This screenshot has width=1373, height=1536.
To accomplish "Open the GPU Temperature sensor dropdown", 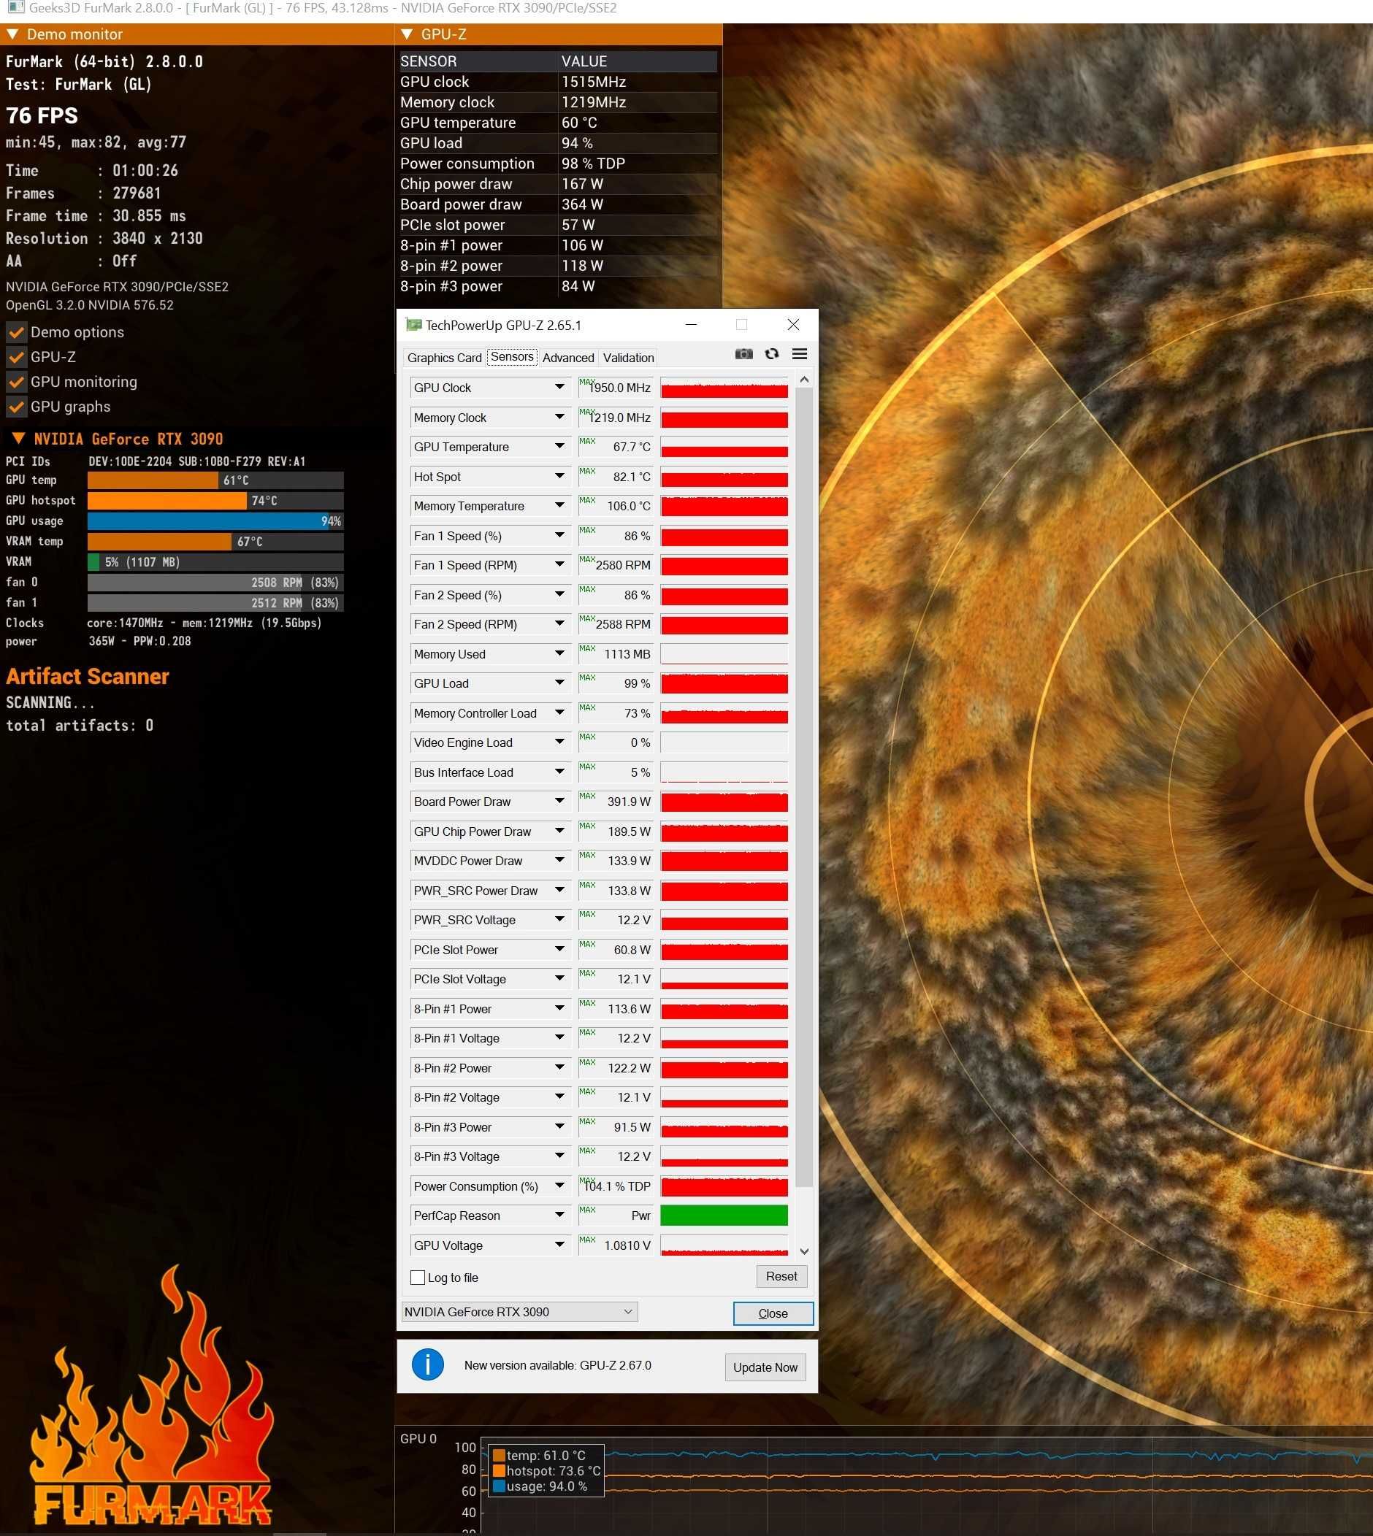I will pos(559,446).
